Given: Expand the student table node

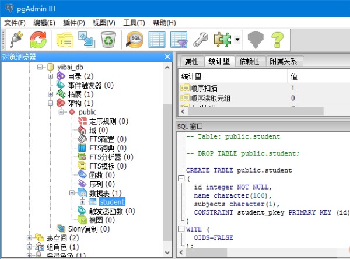Looking at the screenshot, I should coord(82,202).
